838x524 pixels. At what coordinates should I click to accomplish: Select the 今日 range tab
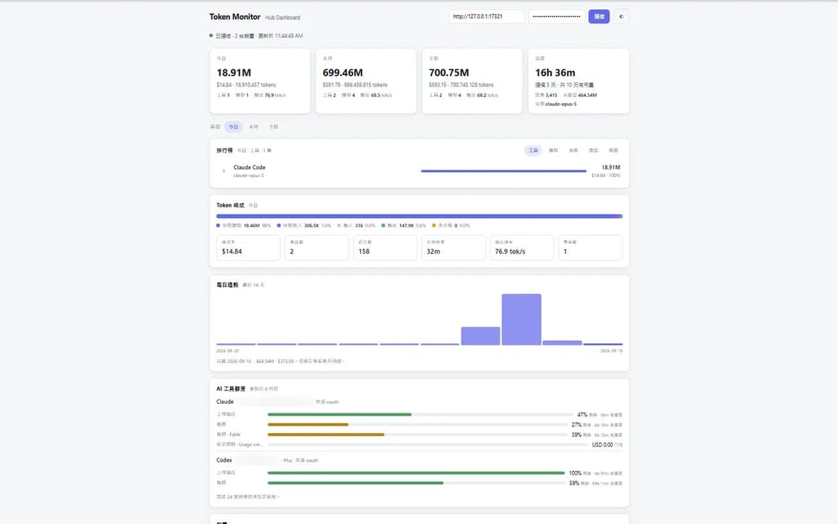pos(234,127)
